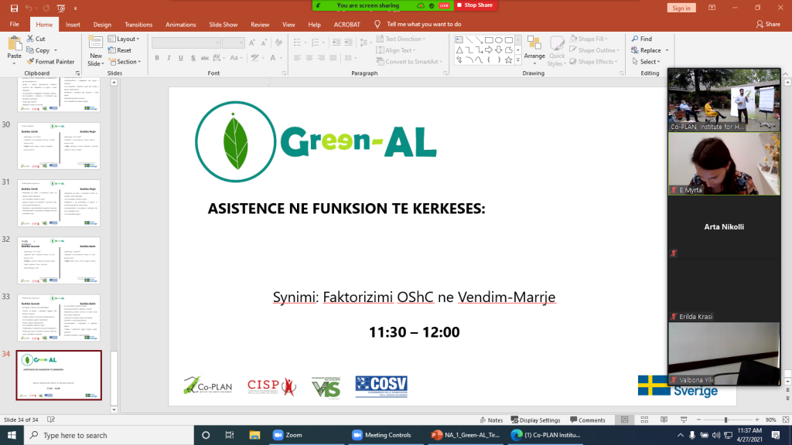The image size is (792, 445).
Task: Toggle Align Left paragraph
Action: coord(297,58)
